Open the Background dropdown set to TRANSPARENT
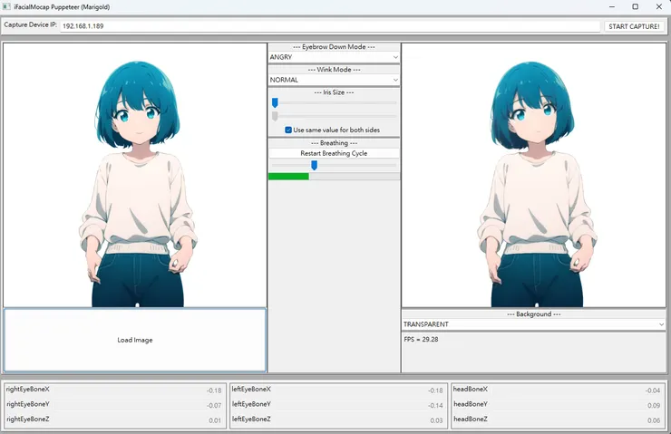Viewport: 671px width, 434px height. (x=534, y=324)
